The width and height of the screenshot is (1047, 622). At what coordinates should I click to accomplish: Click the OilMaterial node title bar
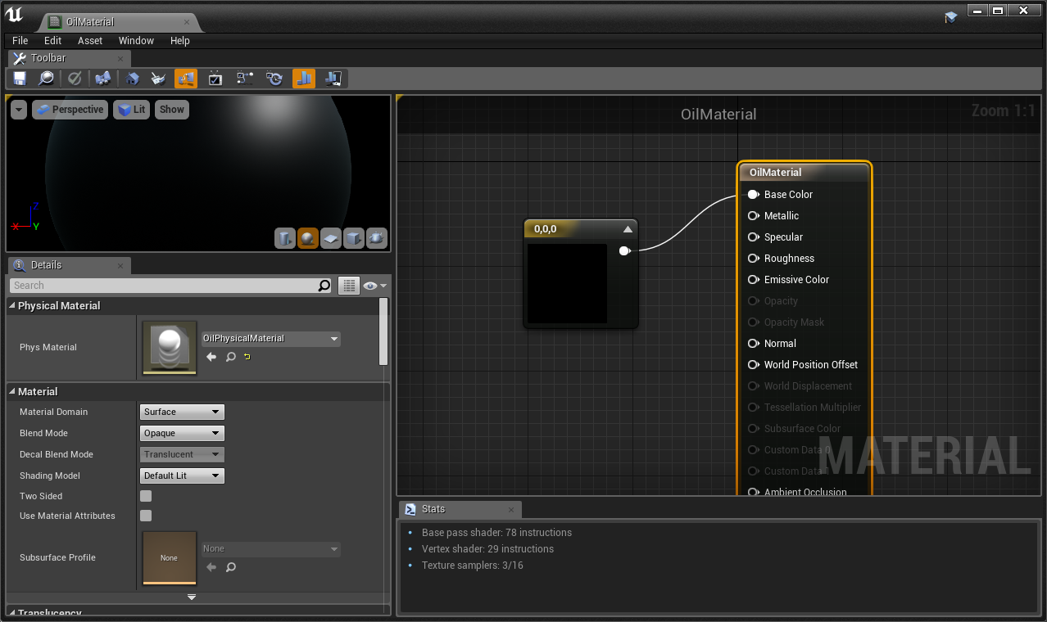[805, 173]
